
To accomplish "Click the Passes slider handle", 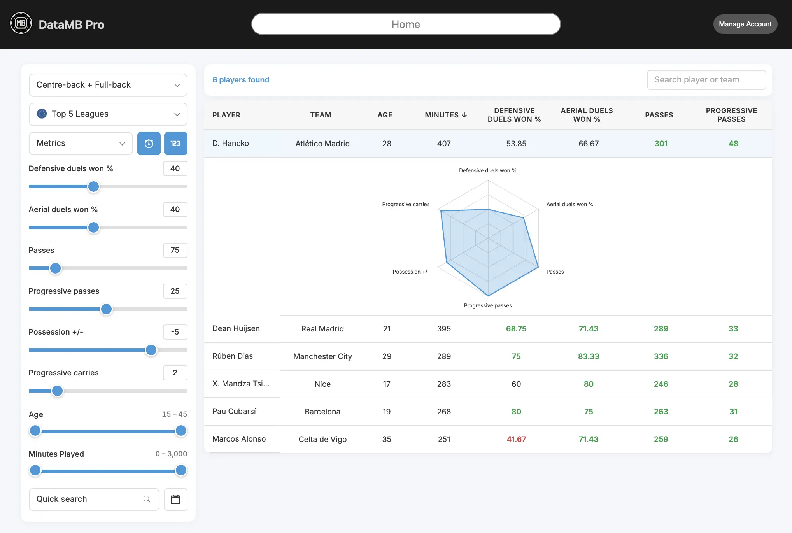I will [x=56, y=268].
